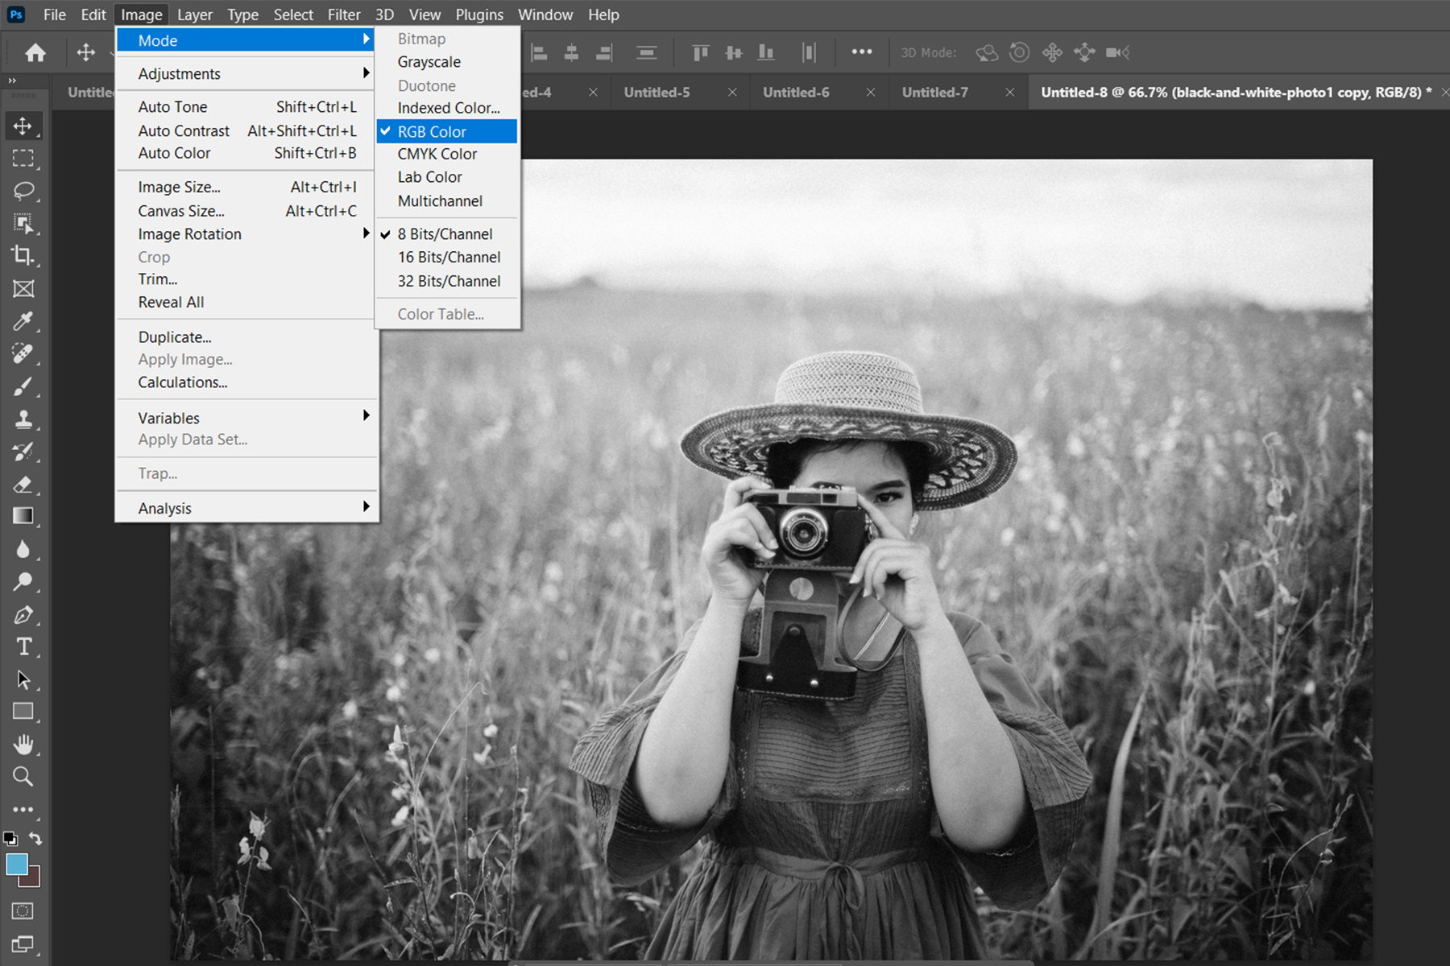Image resolution: width=1450 pixels, height=966 pixels.
Task: Select the Horizontal Type tool
Action: (23, 646)
